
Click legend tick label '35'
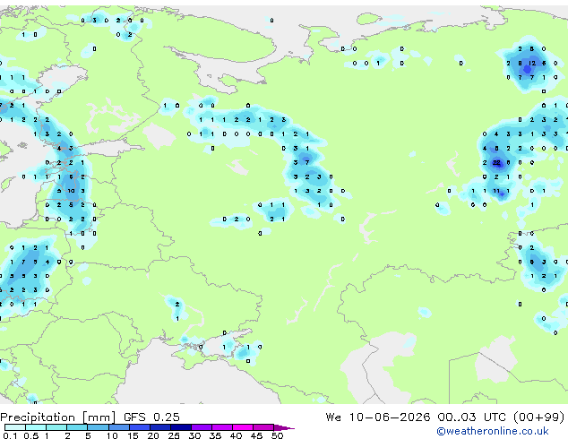coord(215,435)
